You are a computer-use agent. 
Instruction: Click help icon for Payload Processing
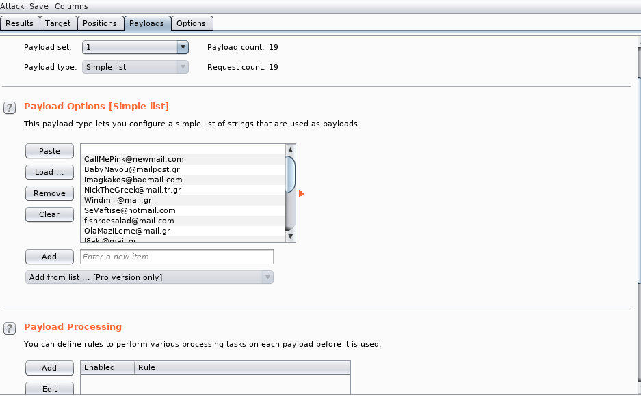click(10, 328)
